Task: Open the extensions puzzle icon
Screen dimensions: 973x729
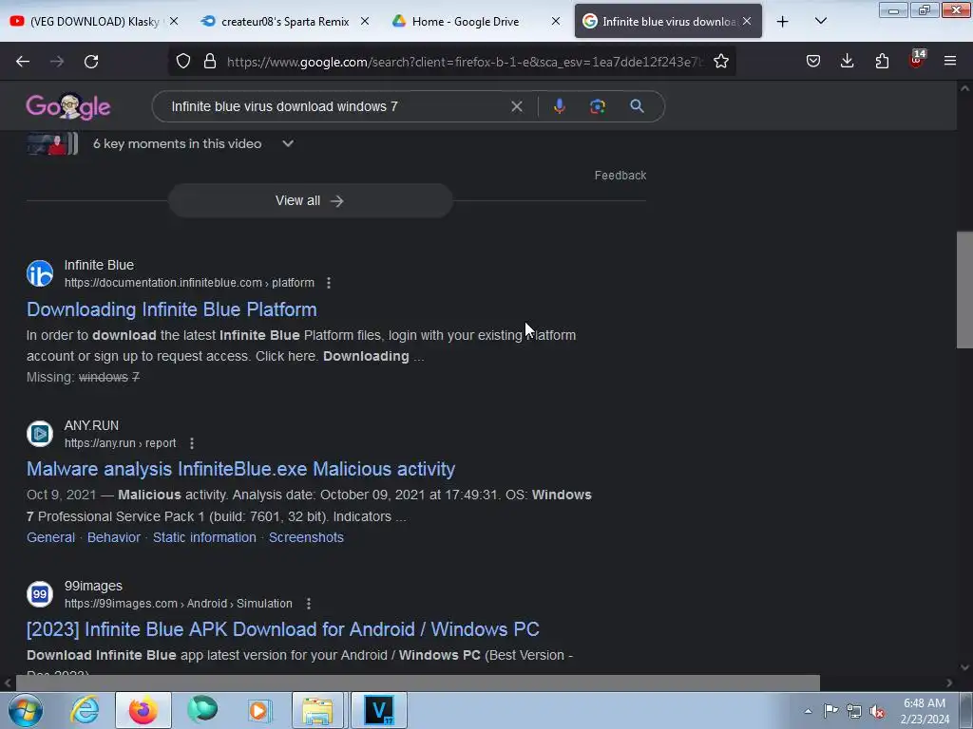Action: [882, 61]
